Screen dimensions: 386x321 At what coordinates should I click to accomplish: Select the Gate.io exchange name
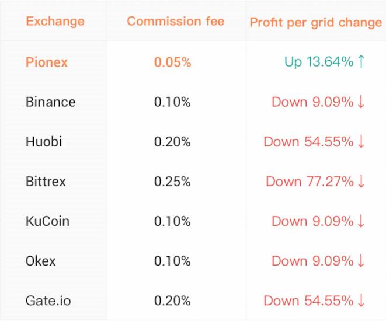pos(48,301)
